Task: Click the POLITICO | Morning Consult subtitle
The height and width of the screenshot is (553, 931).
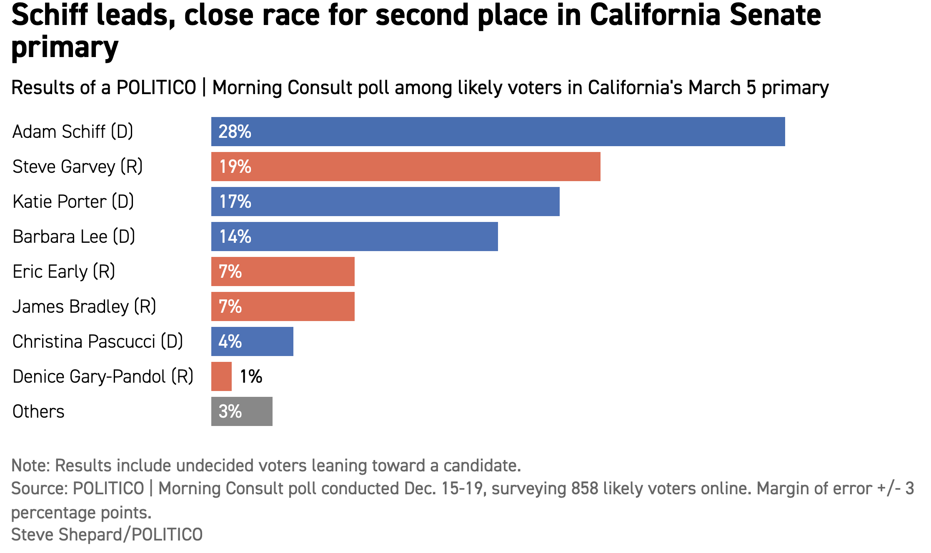Action: pyautogui.click(x=420, y=88)
